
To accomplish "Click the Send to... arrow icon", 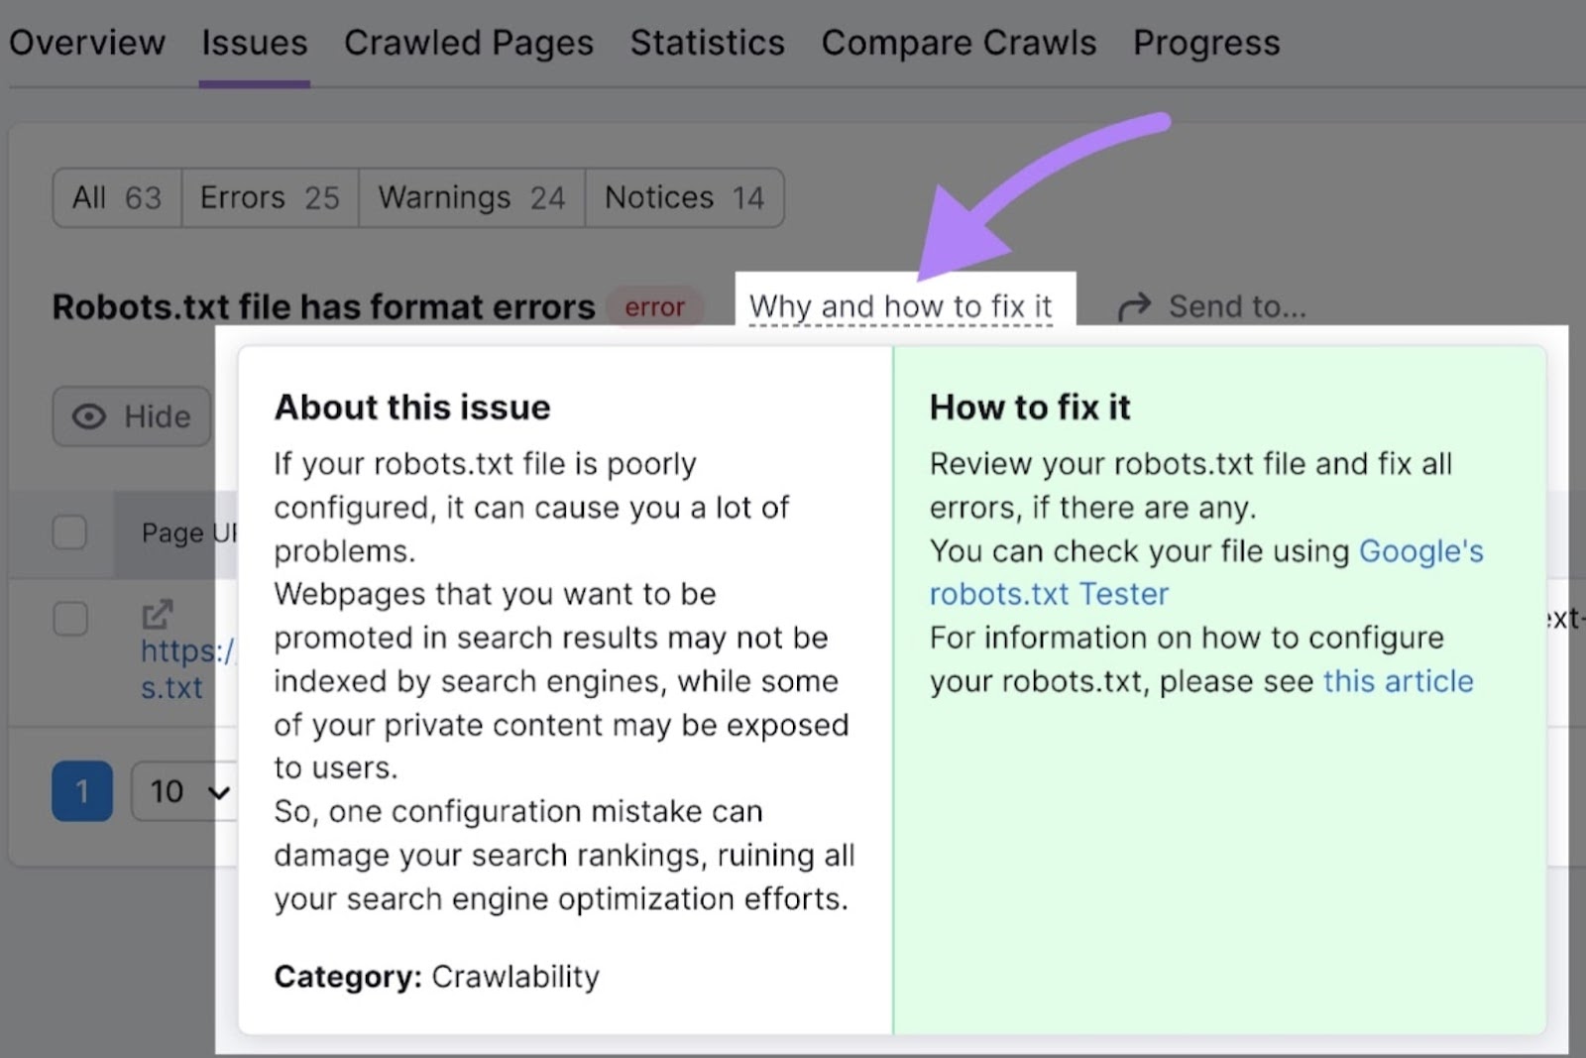I will coord(1133,305).
